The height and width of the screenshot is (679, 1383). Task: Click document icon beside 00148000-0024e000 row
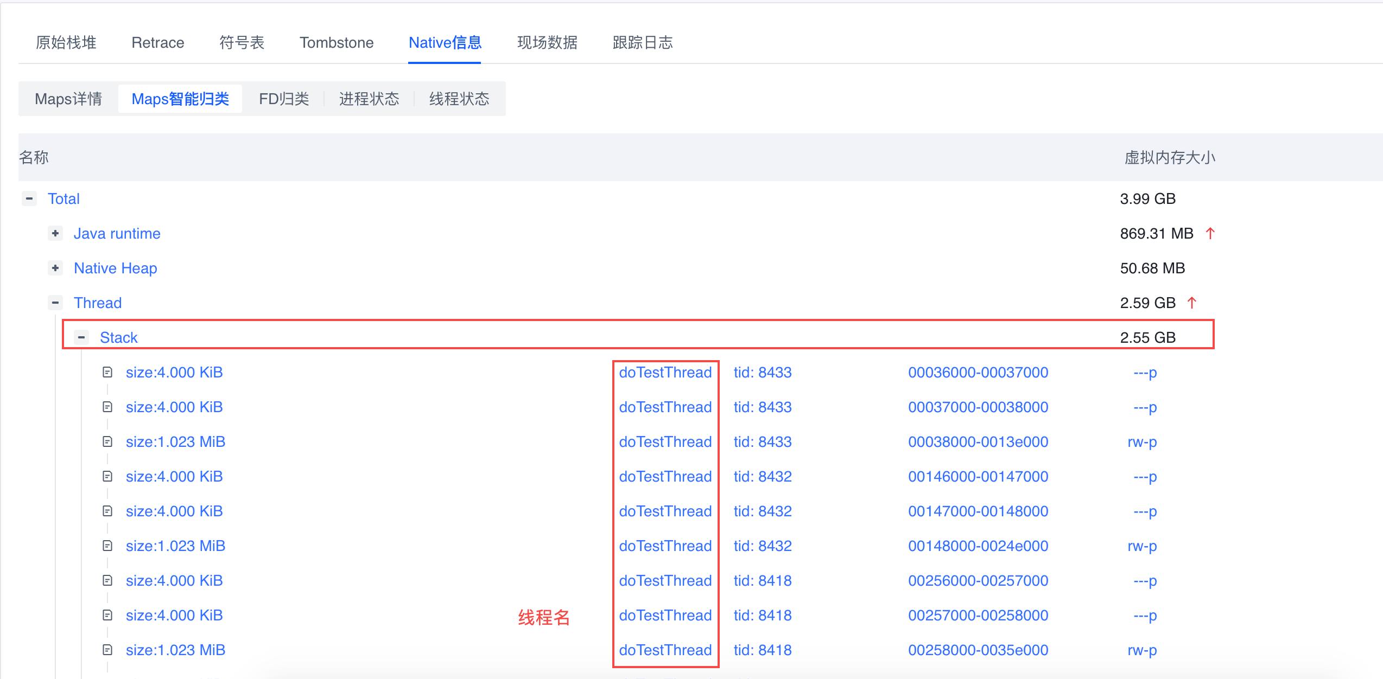107,546
